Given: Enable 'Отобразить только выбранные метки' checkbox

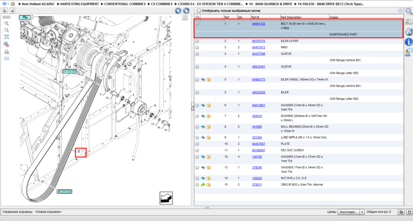Looking at the screenshot, I should point(199,11).
